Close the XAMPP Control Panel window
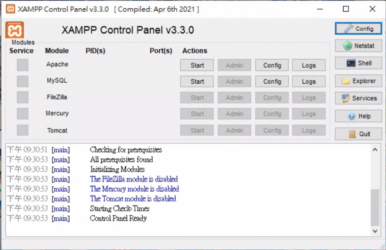 point(372,9)
